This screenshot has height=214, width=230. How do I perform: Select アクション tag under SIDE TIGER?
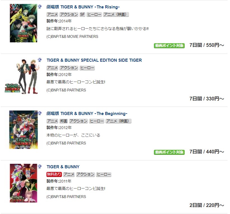pos(69,68)
